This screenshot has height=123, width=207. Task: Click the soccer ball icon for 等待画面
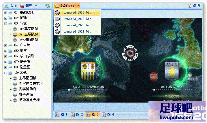15,95
